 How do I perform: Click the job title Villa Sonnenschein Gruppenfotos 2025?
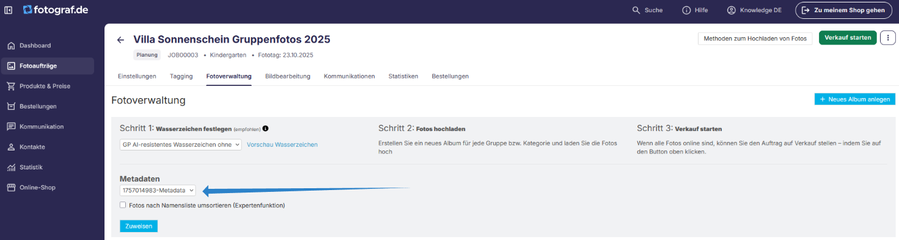pos(232,40)
